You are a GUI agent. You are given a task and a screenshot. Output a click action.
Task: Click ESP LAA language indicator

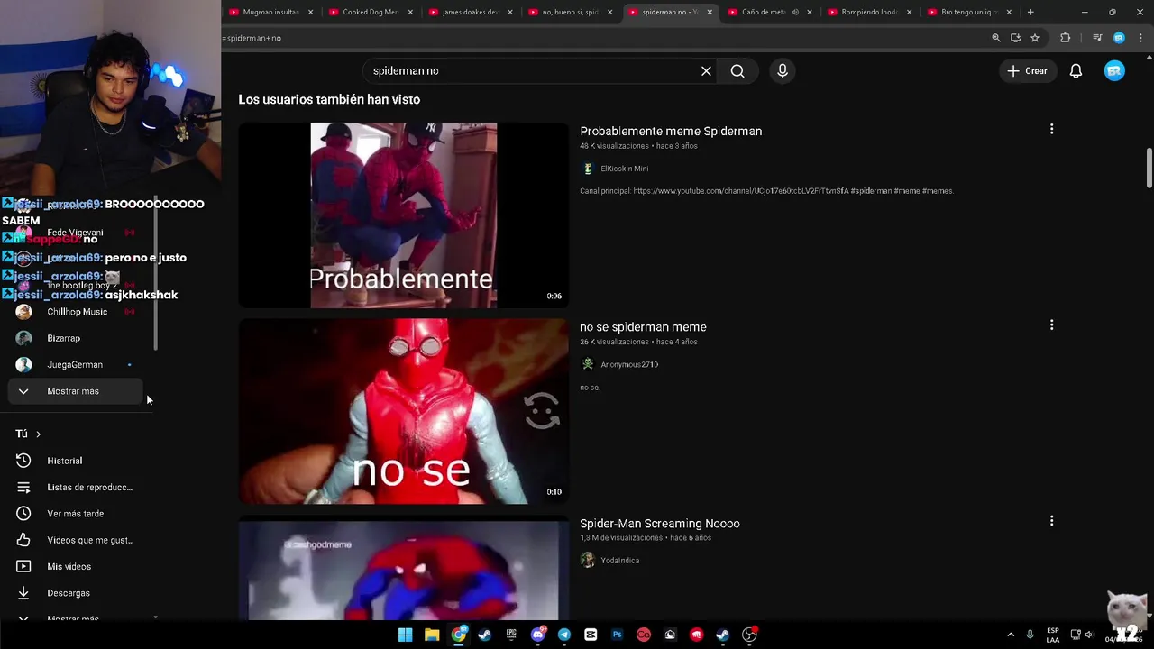pyautogui.click(x=1053, y=635)
